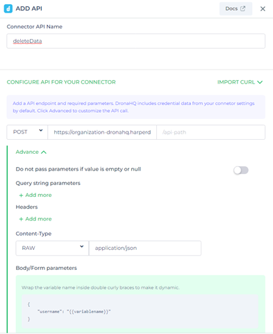Click plus icon under Query string parameters
This screenshot has height=334, width=273.
point(21,196)
